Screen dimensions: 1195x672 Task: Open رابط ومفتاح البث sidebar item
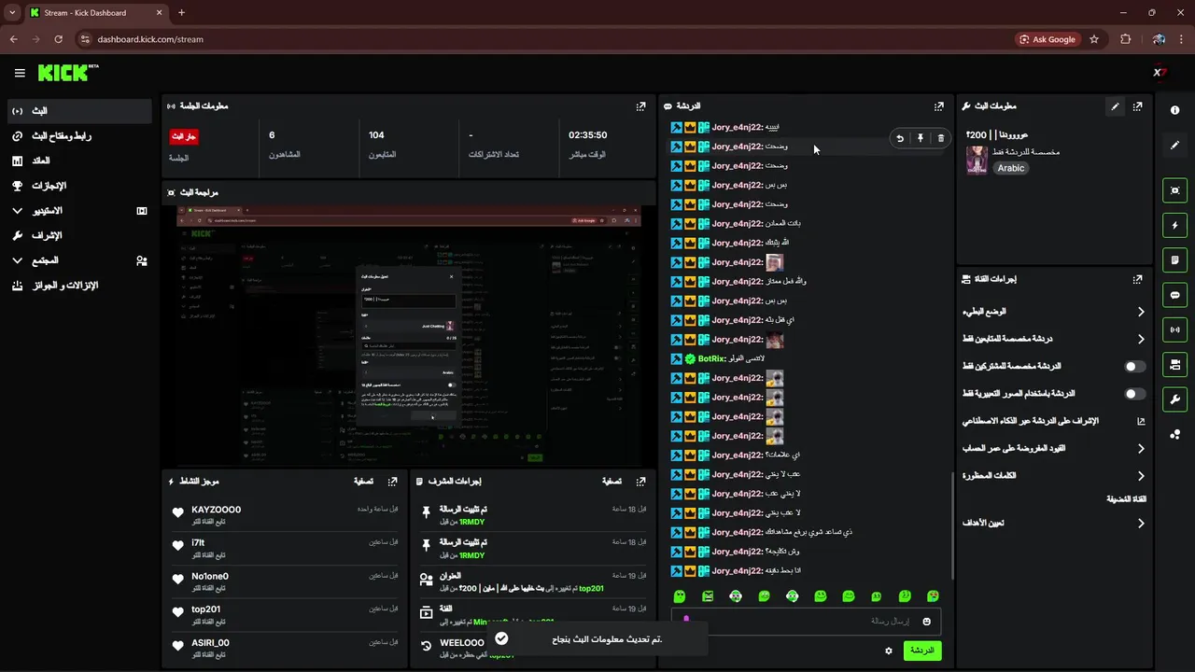point(79,136)
